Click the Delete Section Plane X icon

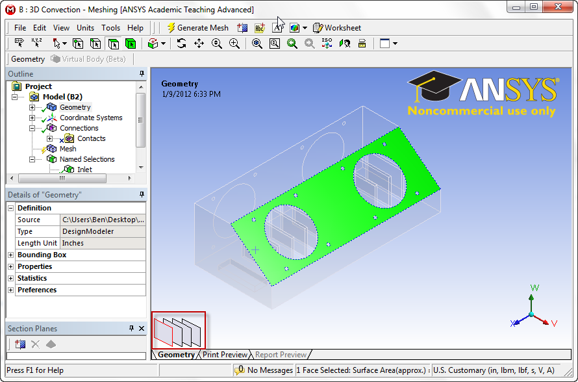[35, 344]
